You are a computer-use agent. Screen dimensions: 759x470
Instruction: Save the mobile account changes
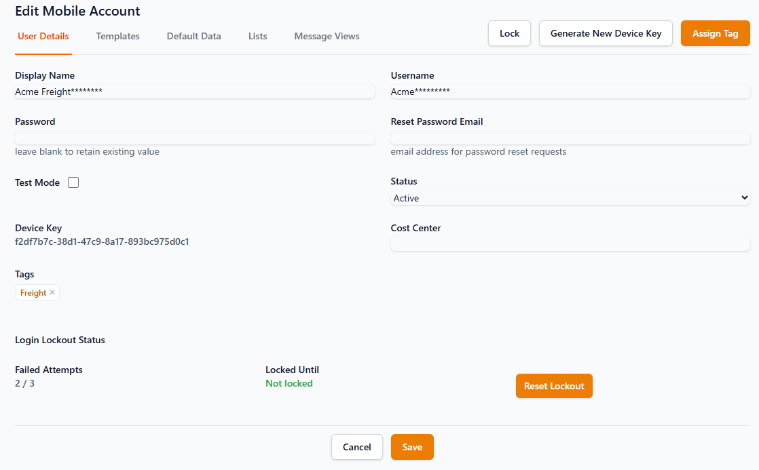point(412,447)
